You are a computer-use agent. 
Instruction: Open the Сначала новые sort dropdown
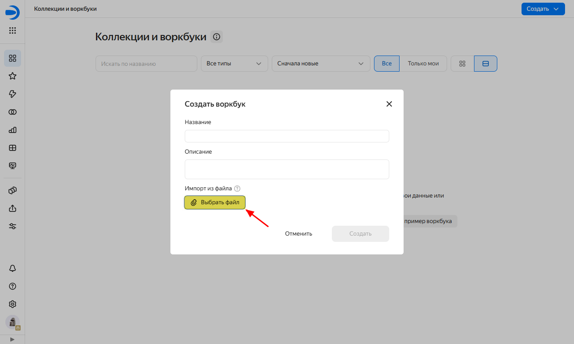[x=321, y=64]
